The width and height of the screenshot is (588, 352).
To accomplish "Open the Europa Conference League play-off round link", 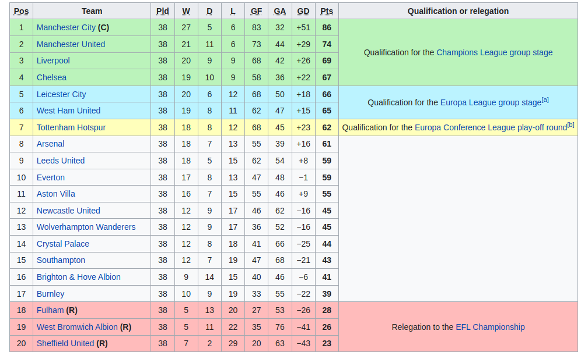I will (x=491, y=128).
